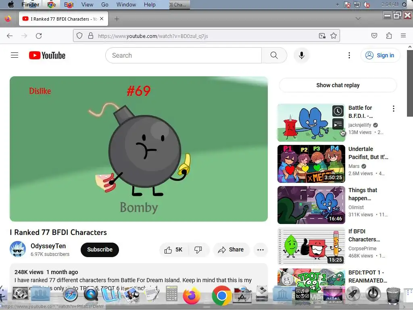This screenshot has height=310, width=413.
Task: Go to the YouTube home logo
Action: (x=47, y=55)
